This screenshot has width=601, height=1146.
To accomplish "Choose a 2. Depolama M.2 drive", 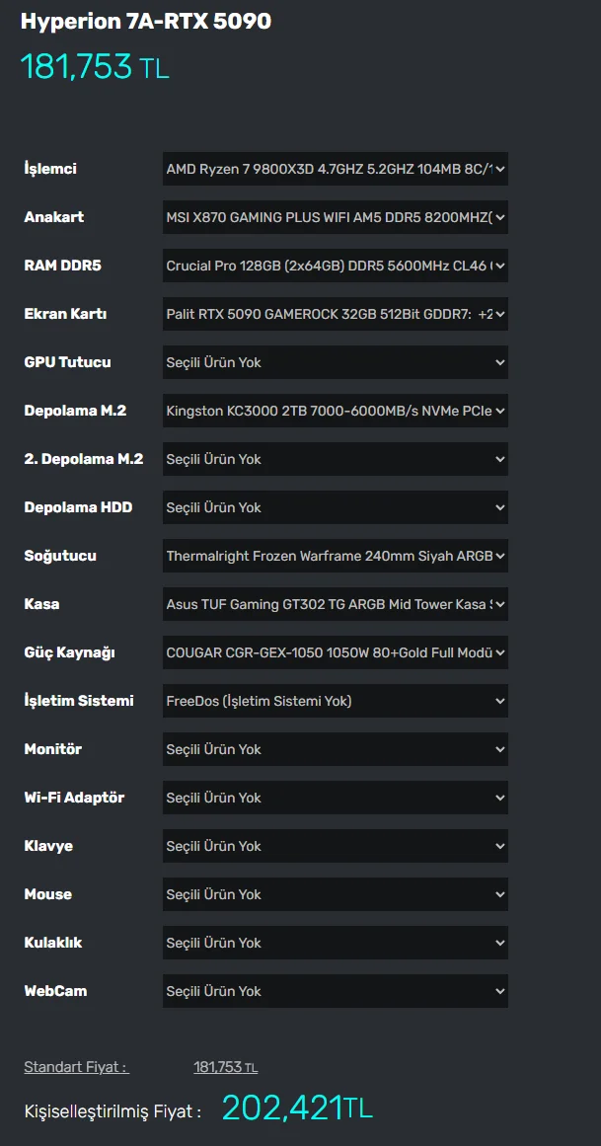I will [335, 459].
